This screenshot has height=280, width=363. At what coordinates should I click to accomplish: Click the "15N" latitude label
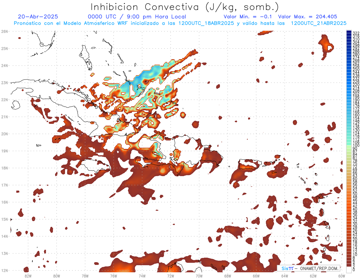(x=4, y=219)
